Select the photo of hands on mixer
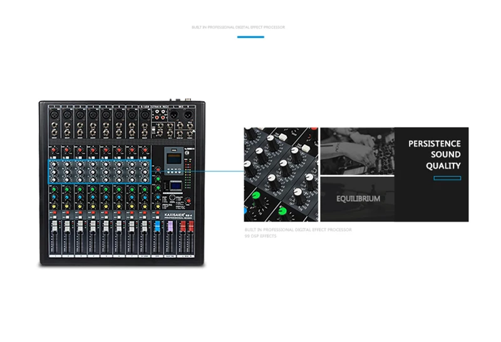The image size is (501, 342). tap(357, 151)
